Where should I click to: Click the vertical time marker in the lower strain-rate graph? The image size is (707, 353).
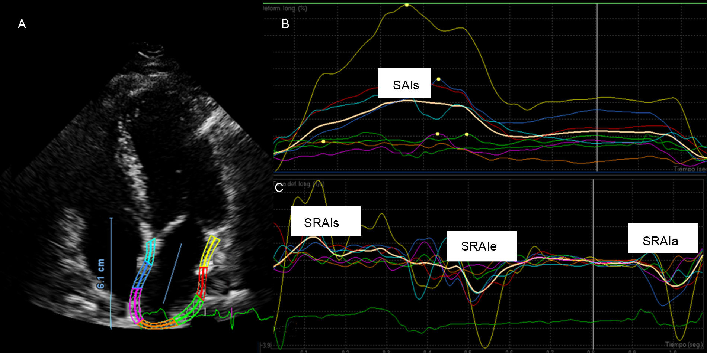(x=593, y=260)
